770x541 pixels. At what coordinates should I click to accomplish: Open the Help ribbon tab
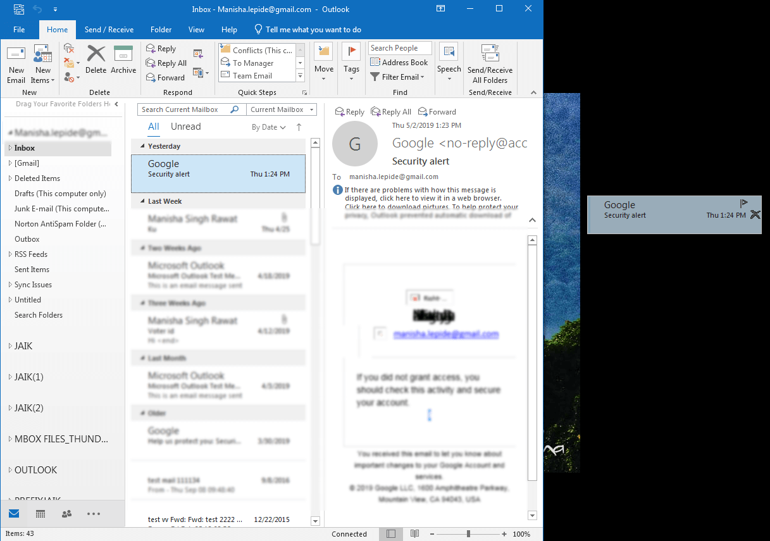(229, 30)
